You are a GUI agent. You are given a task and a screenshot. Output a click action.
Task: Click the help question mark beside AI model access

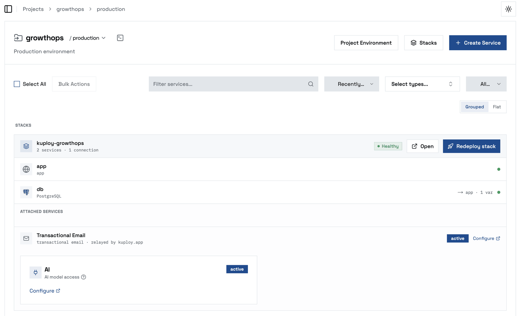[84, 277]
